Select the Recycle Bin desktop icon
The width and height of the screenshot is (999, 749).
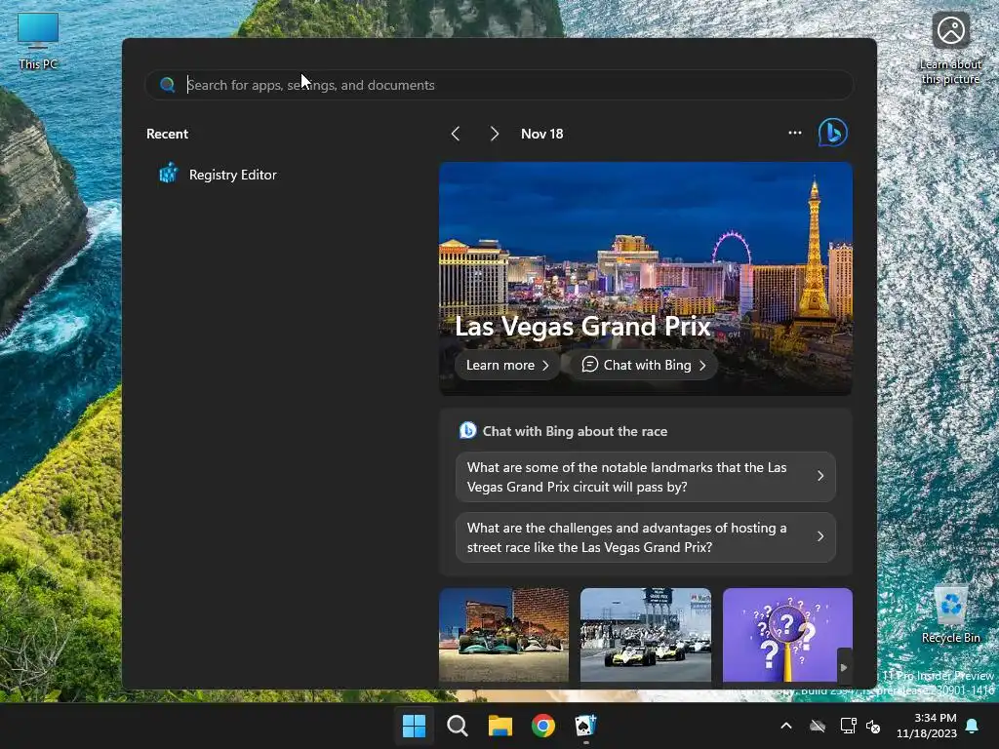pos(950,614)
